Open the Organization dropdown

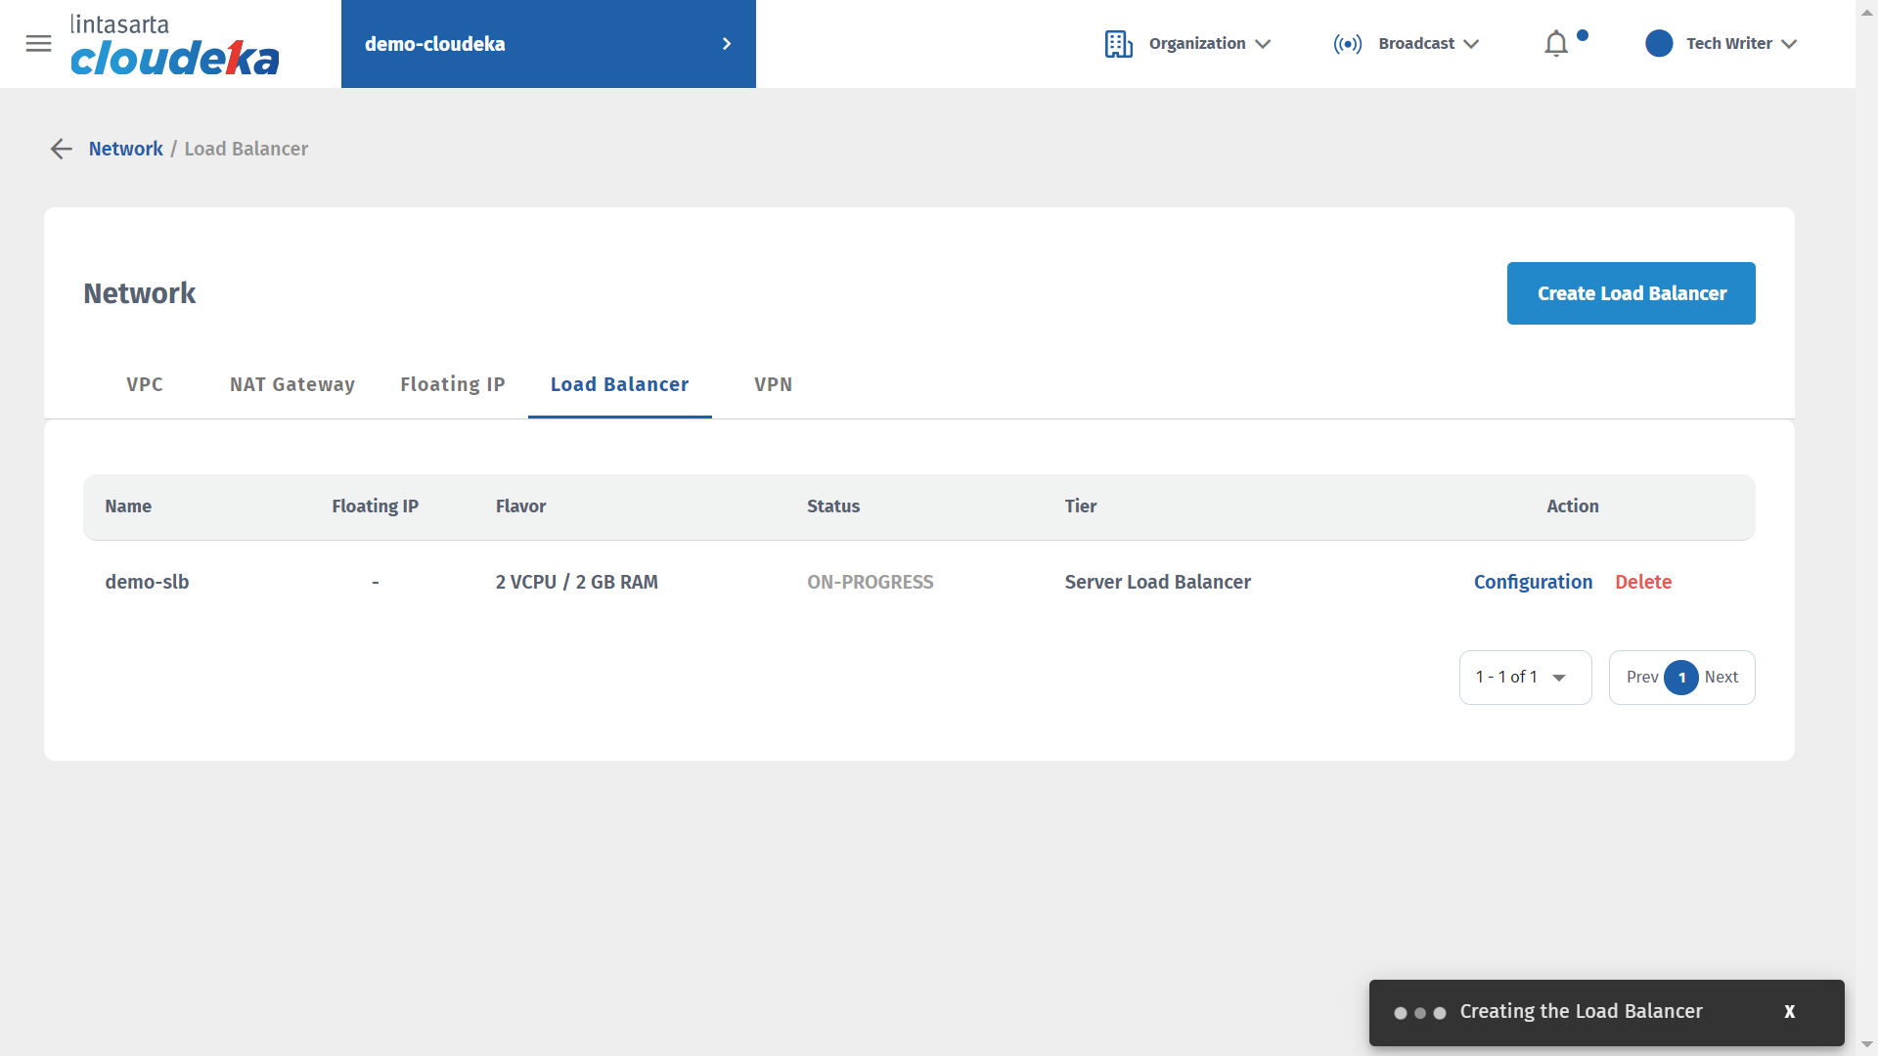(1209, 44)
